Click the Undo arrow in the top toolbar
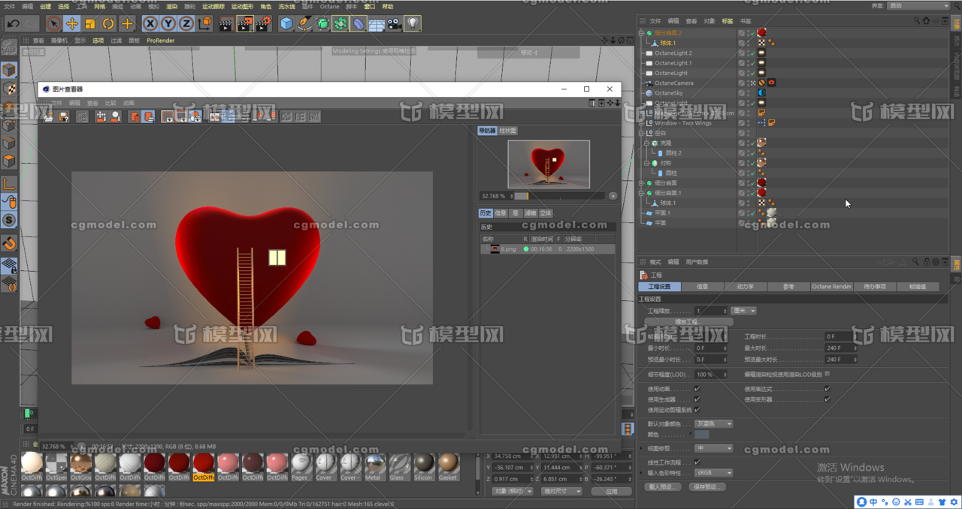 tap(13, 24)
